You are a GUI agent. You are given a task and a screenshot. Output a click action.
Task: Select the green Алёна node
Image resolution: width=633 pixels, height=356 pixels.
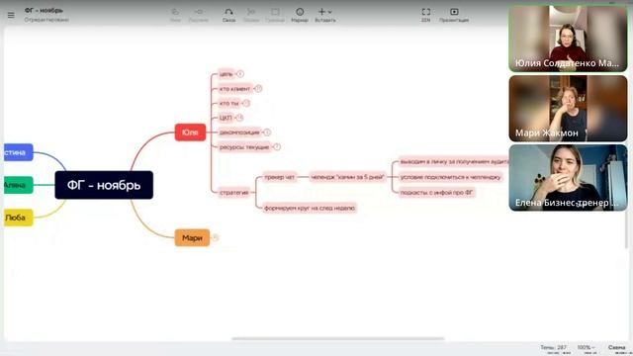(18, 185)
